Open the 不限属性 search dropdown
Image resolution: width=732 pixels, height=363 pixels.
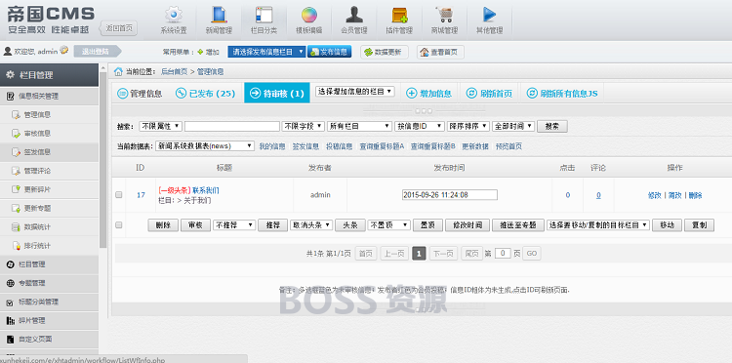point(161,126)
